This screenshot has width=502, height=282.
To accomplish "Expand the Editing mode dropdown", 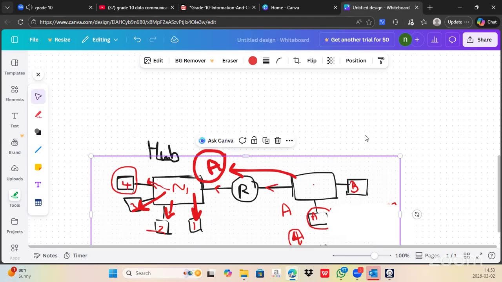I will tap(100, 40).
